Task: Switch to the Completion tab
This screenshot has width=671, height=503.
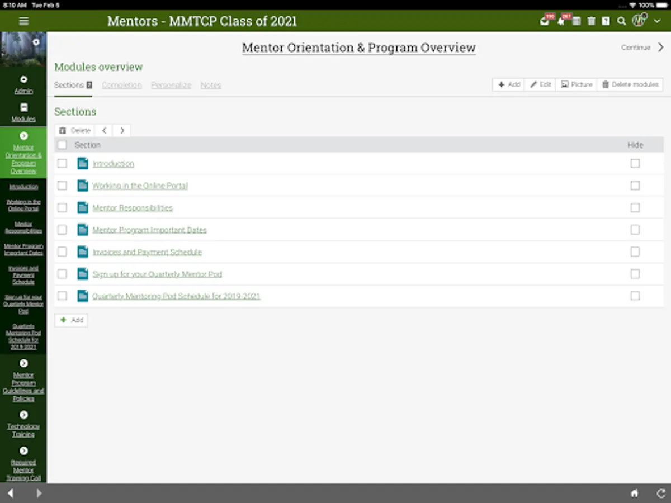Action: pyautogui.click(x=122, y=85)
